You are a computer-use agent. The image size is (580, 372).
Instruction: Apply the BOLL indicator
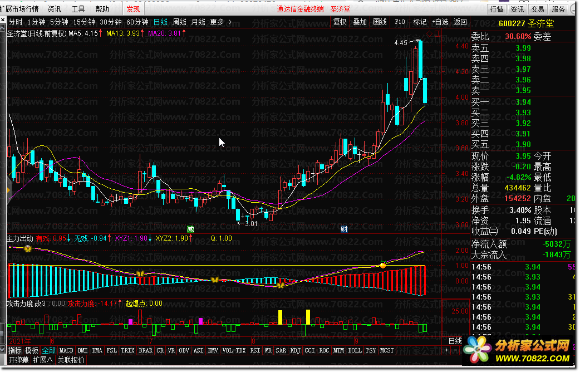coord(355,350)
